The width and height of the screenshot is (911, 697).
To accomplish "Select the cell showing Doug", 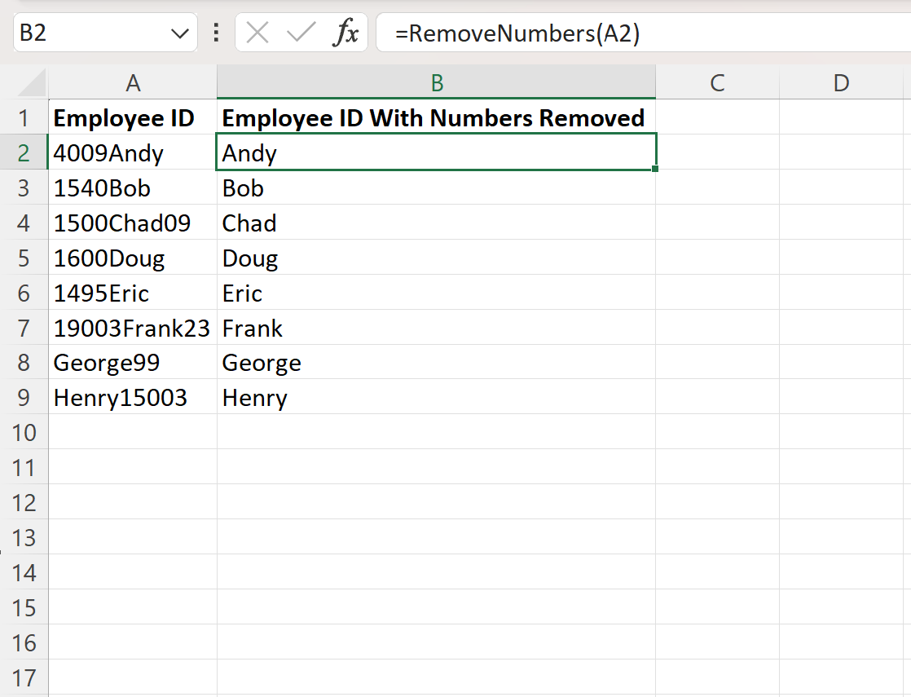I will point(437,258).
